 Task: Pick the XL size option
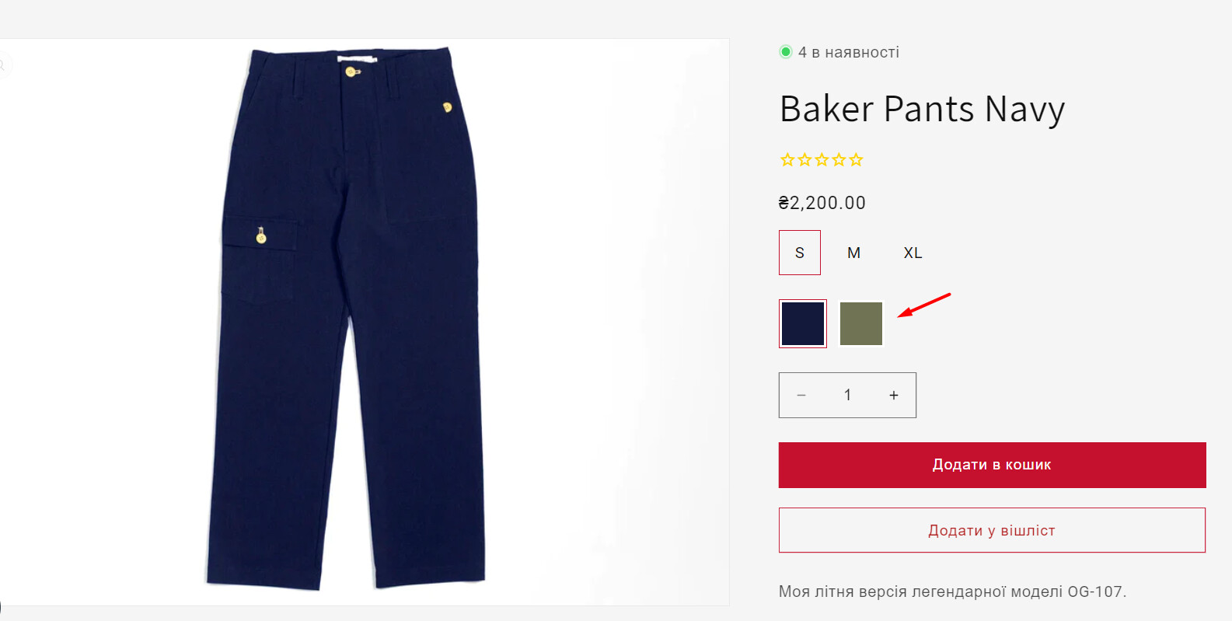pyautogui.click(x=913, y=253)
